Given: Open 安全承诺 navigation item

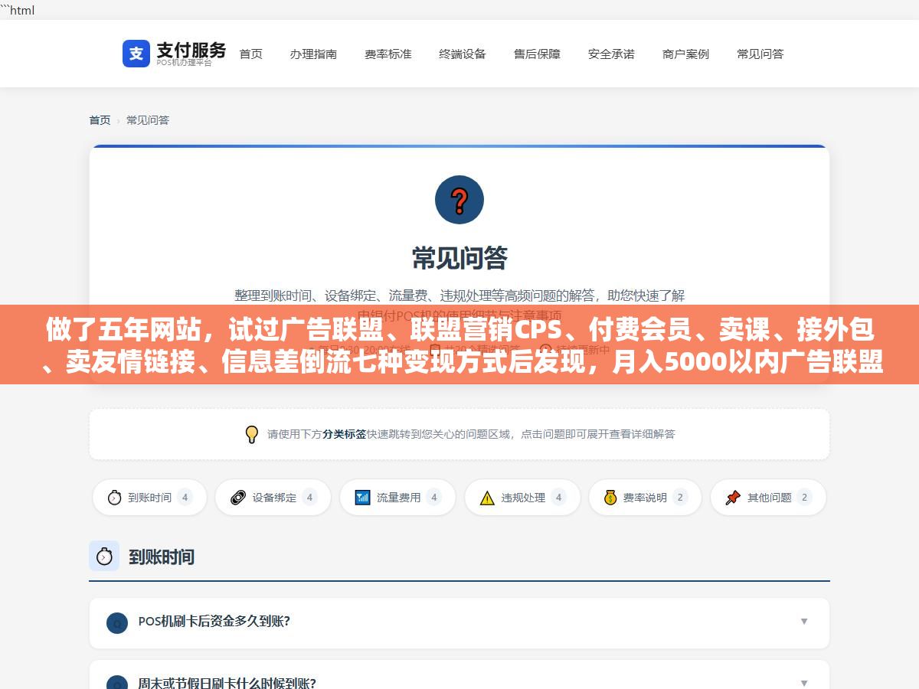Looking at the screenshot, I should (x=611, y=54).
